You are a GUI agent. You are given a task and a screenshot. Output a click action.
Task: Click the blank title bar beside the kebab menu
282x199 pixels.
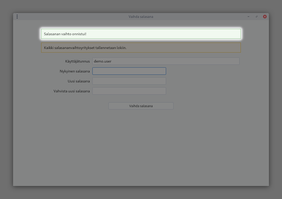pyautogui.click(x=64, y=17)
